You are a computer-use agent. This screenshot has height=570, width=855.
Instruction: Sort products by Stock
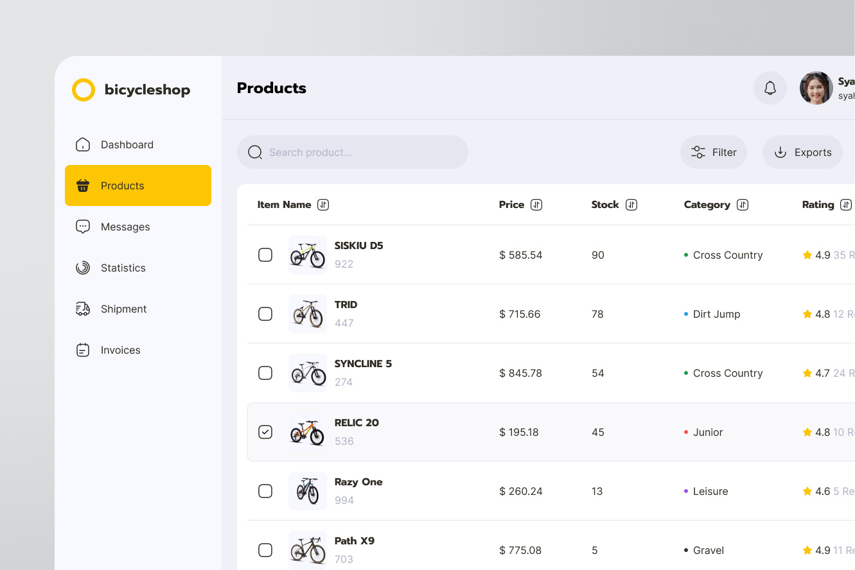point(631,204)
